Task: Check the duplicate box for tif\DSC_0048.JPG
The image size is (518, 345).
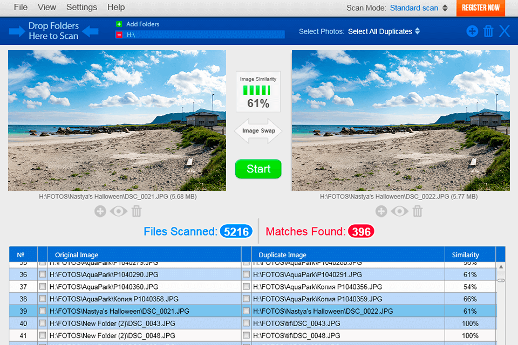Action: click(x=246, y=335)
